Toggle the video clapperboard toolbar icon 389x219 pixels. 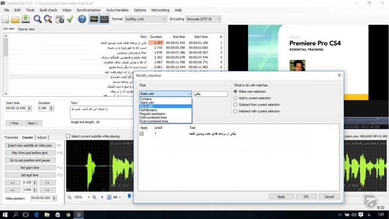point(105,19)
